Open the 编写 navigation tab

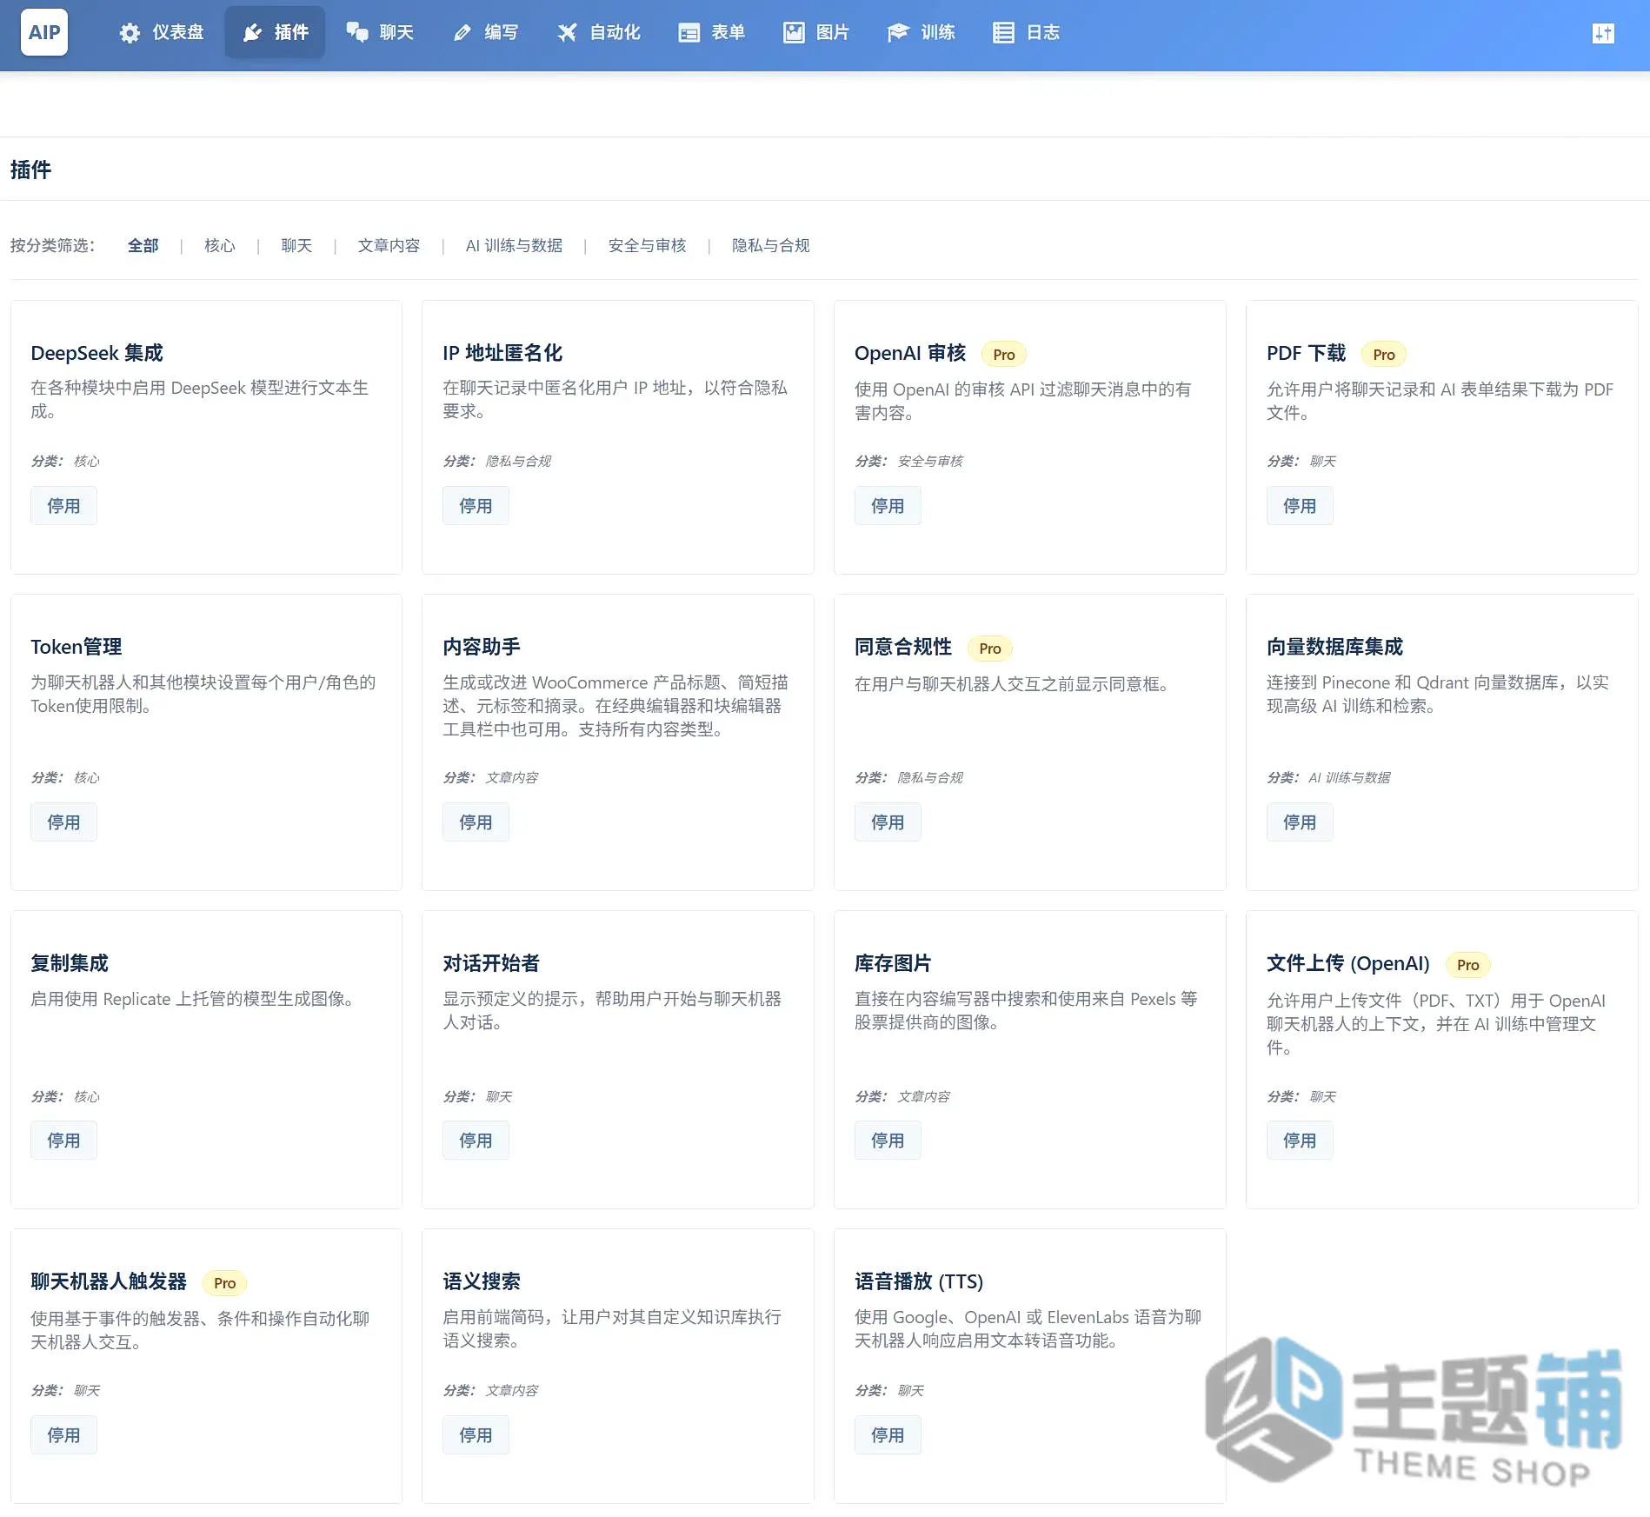click(485, 33)
